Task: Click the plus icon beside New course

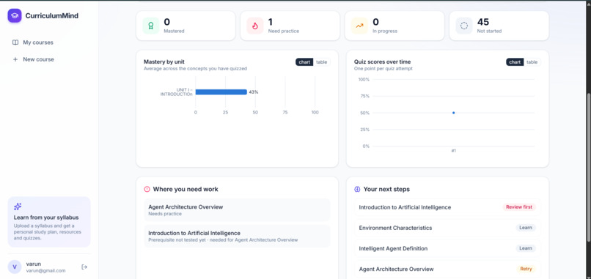Action: (x=15, y=59)
